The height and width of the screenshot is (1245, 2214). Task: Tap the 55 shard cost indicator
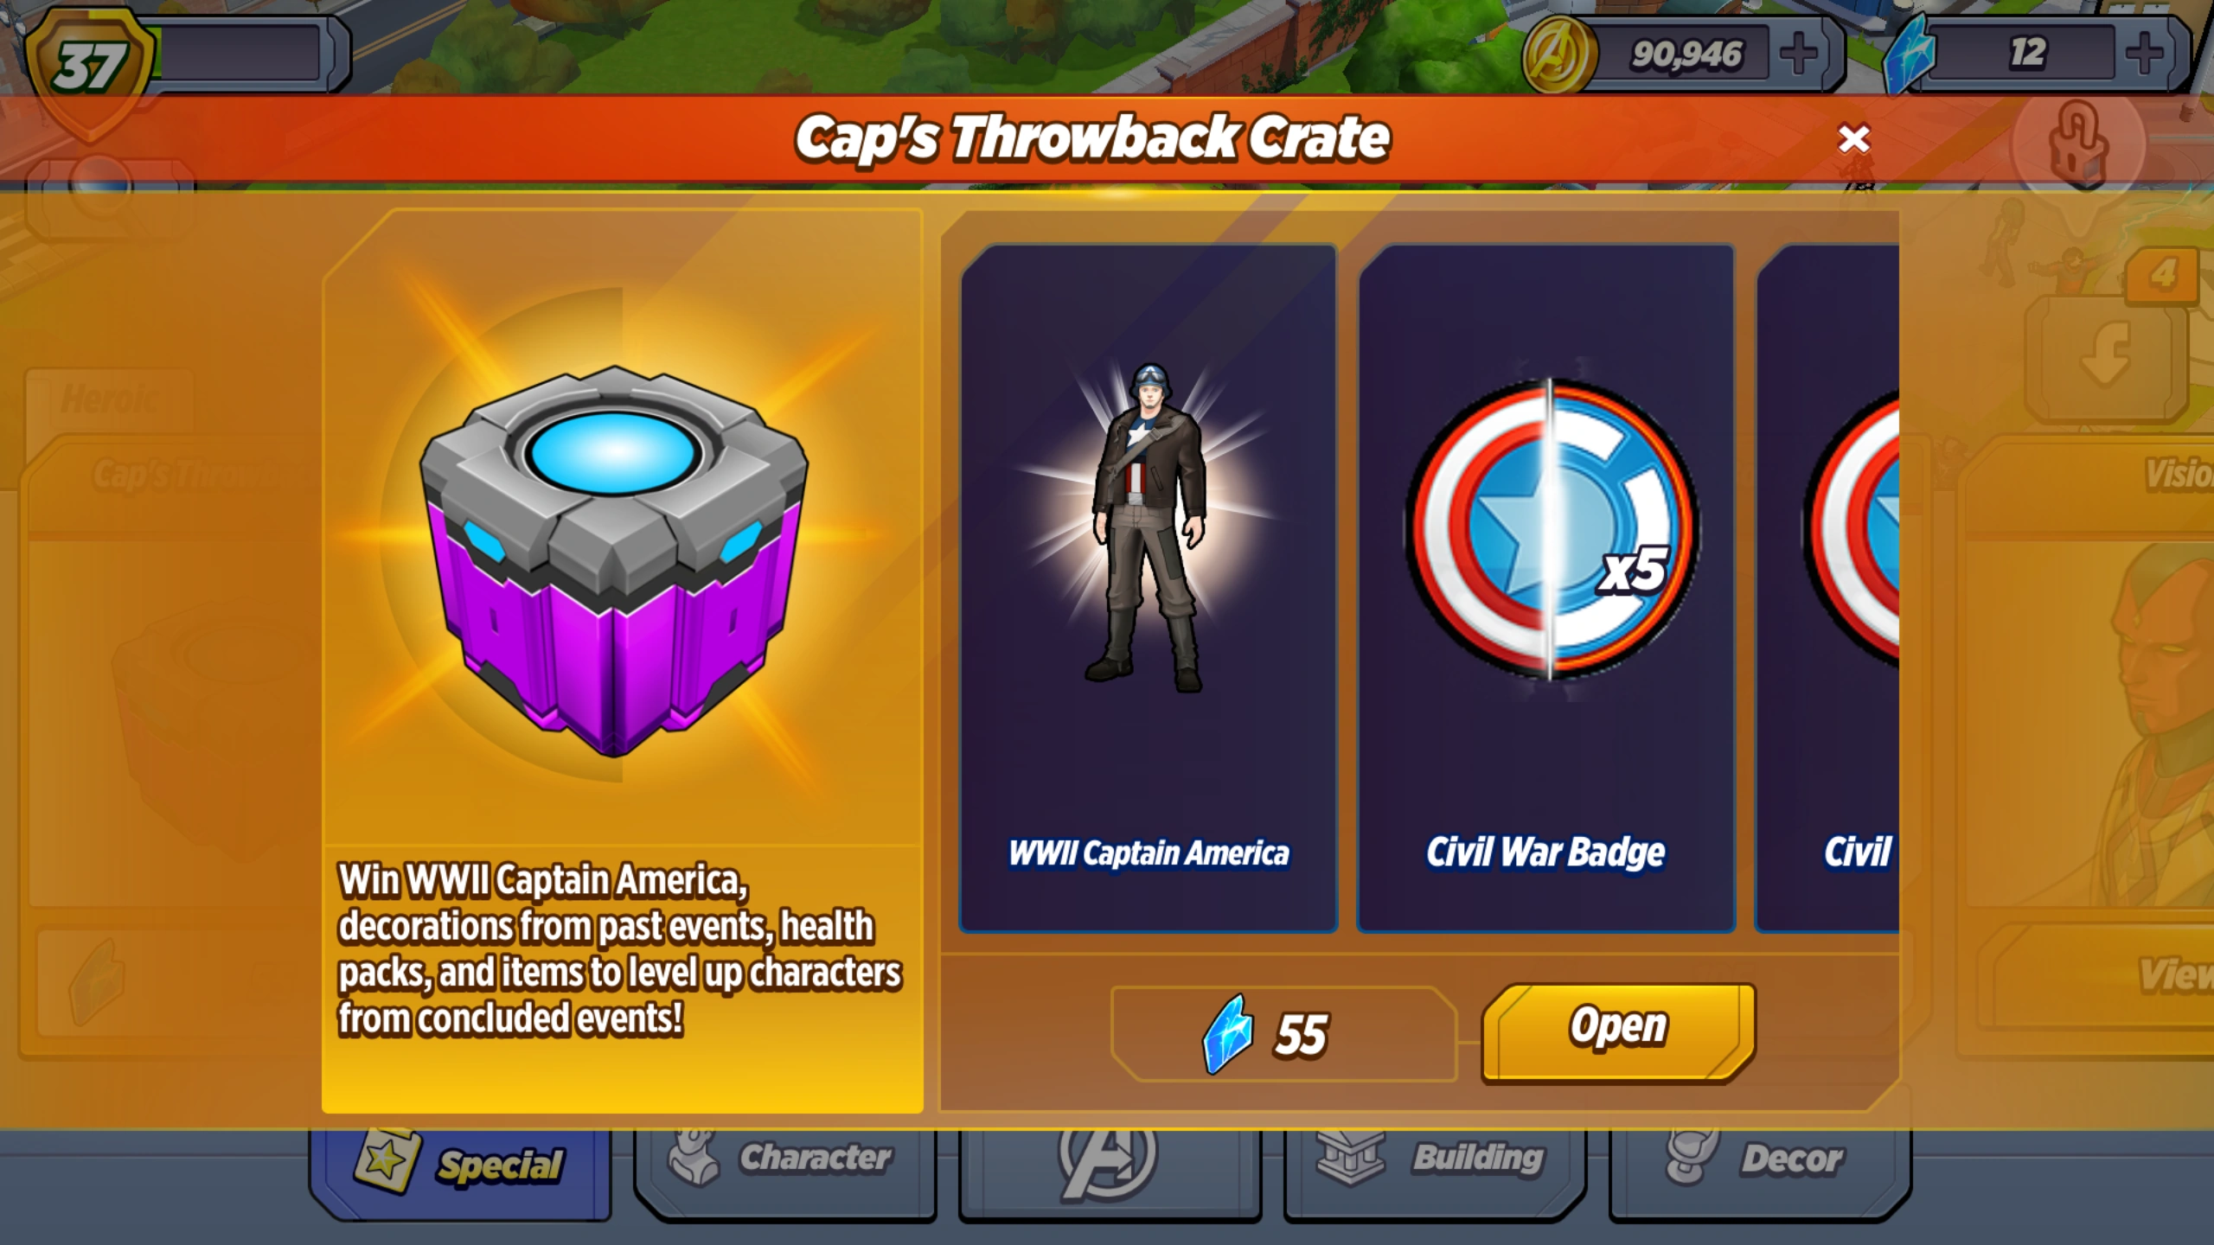coord(1284,1033)
